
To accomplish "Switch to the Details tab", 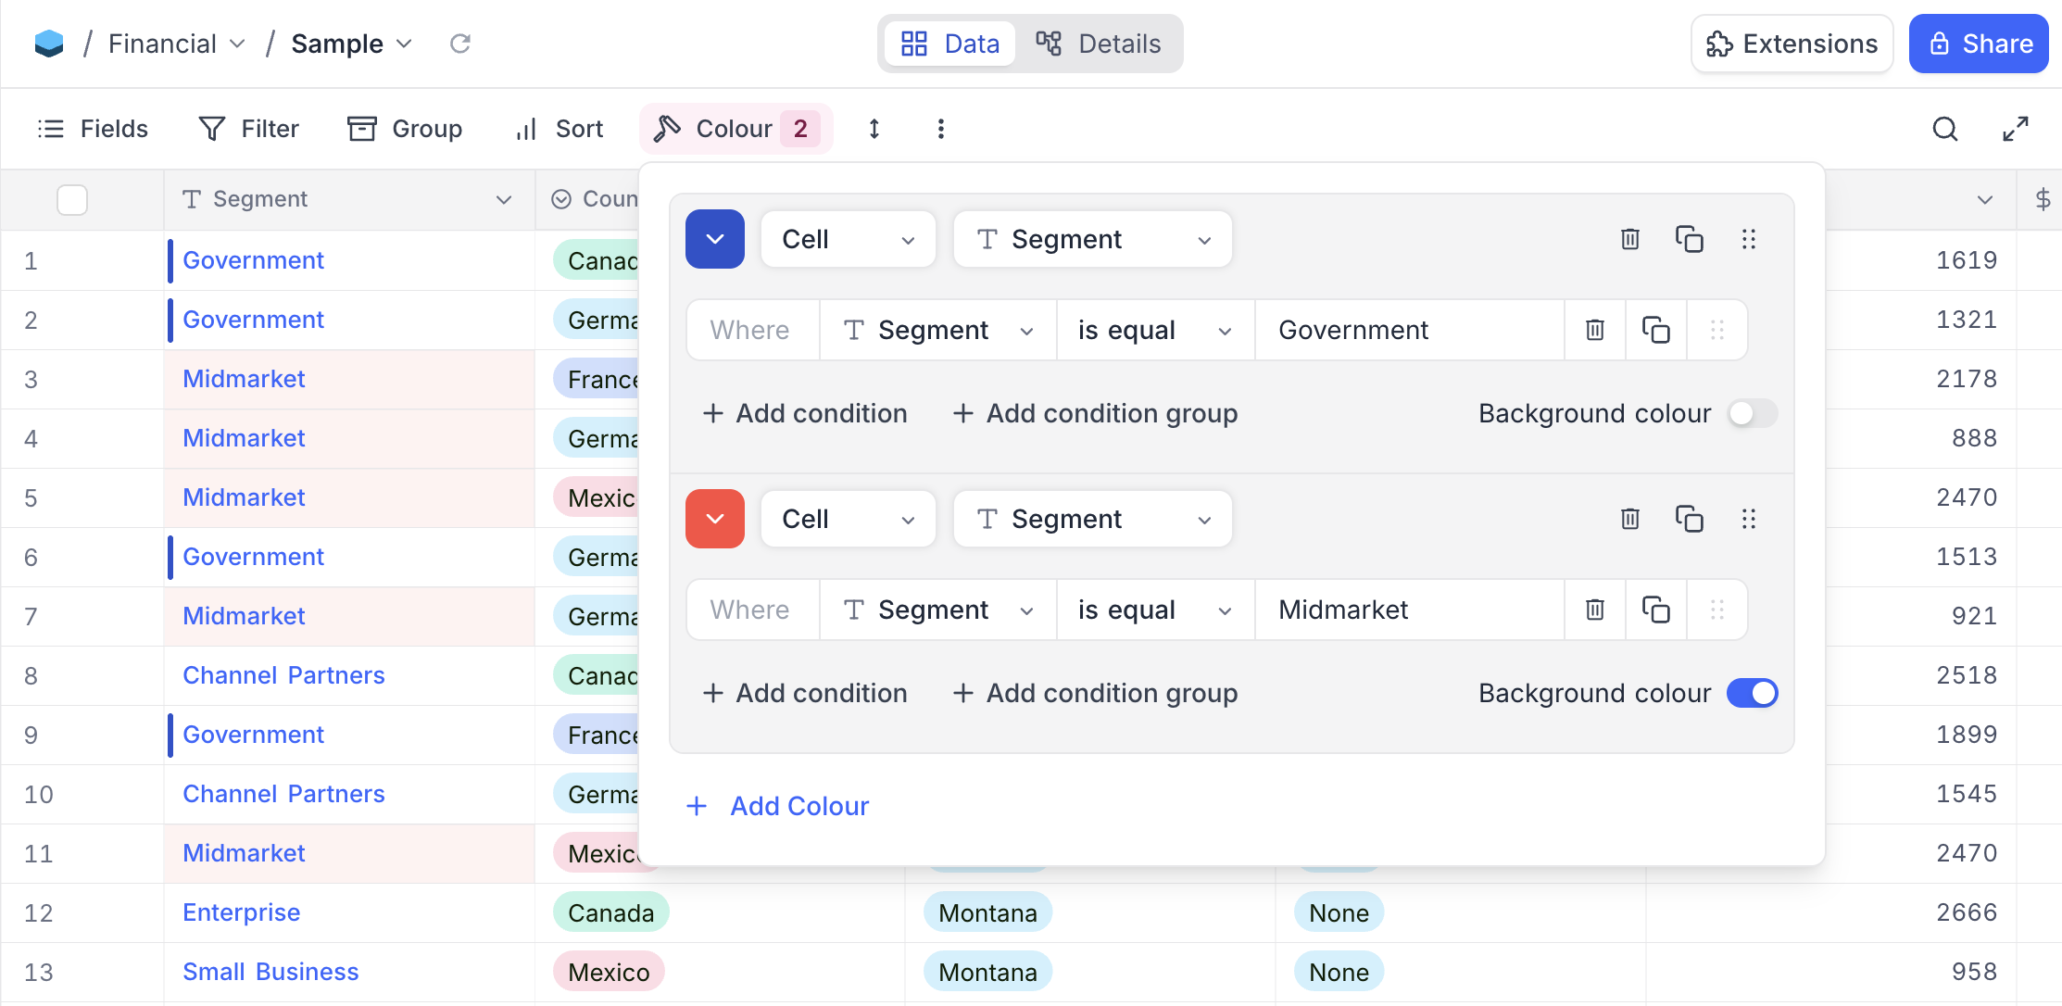I will (x=1099, y=44).
